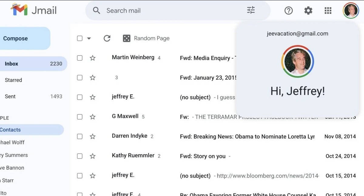Star the G Maxwell email
This screenshot has height=196, width=364.
93,116
